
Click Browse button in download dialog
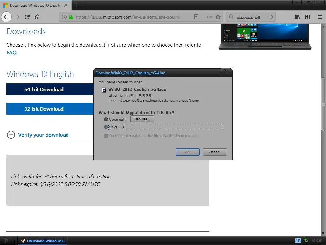point(142,119)
